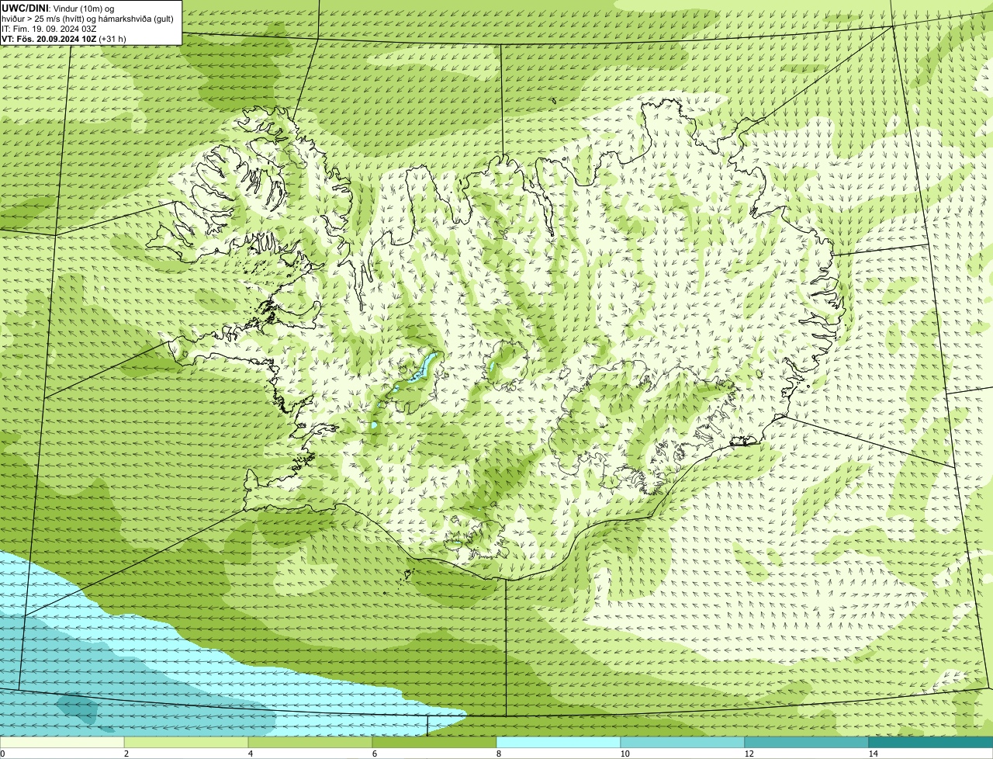The image size is (993, 759).
Task: Select the 'VT: Fös. 20.09.2024 10Z (+31 h)' line
Action: tap(64, 39)
